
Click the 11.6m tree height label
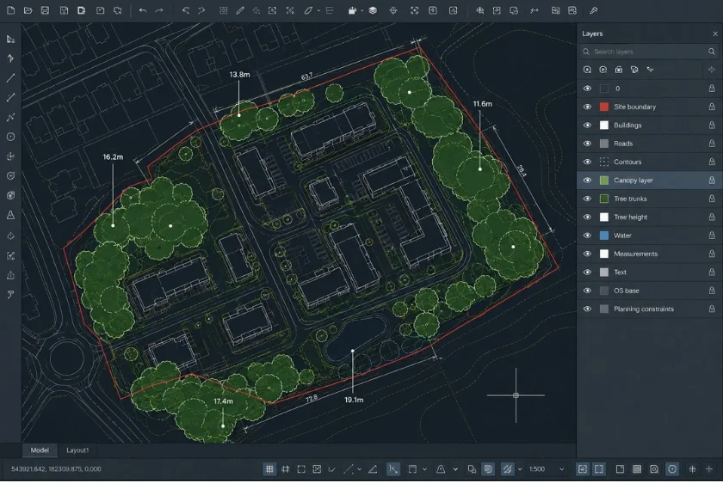pyautogui.click(x=482, y=104)
